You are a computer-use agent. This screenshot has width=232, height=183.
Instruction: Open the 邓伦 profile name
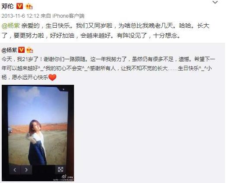pos(7,6)
